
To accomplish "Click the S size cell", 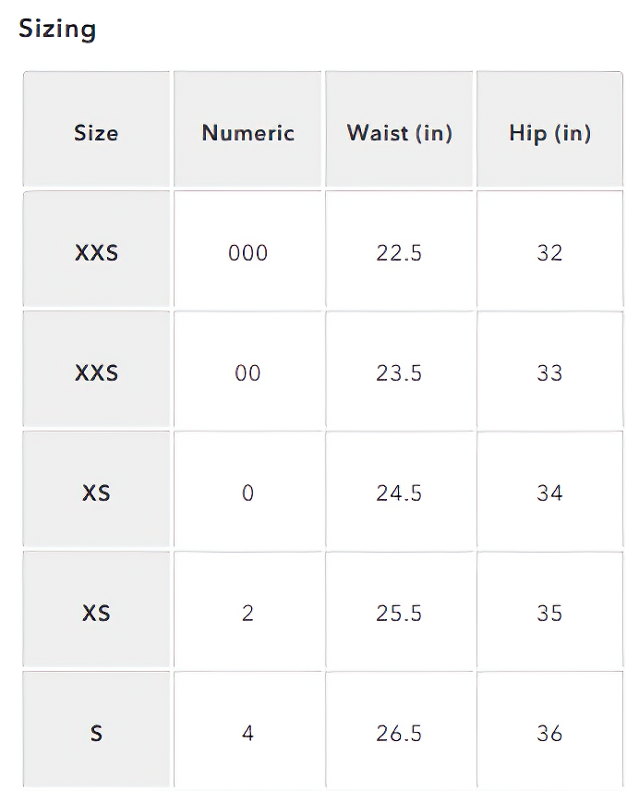I will click(96, 734).
